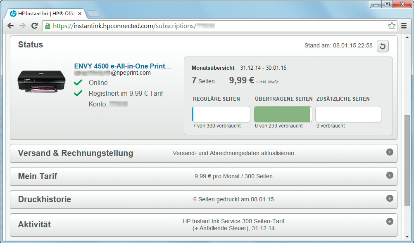Maximize the browser window
Screen dimensions: 414x243
pyautogui.click(x=387, y=5)
